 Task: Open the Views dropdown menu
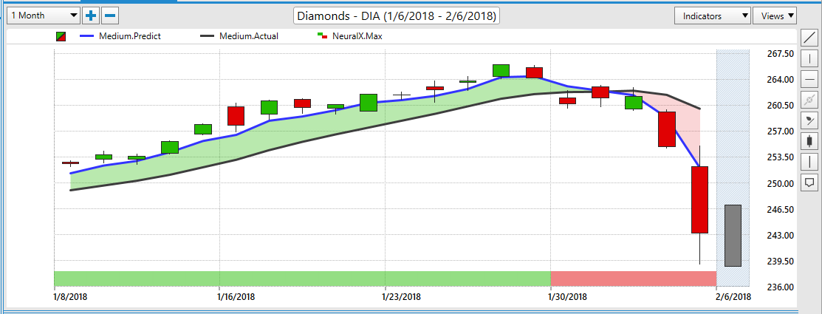[773, 16]
